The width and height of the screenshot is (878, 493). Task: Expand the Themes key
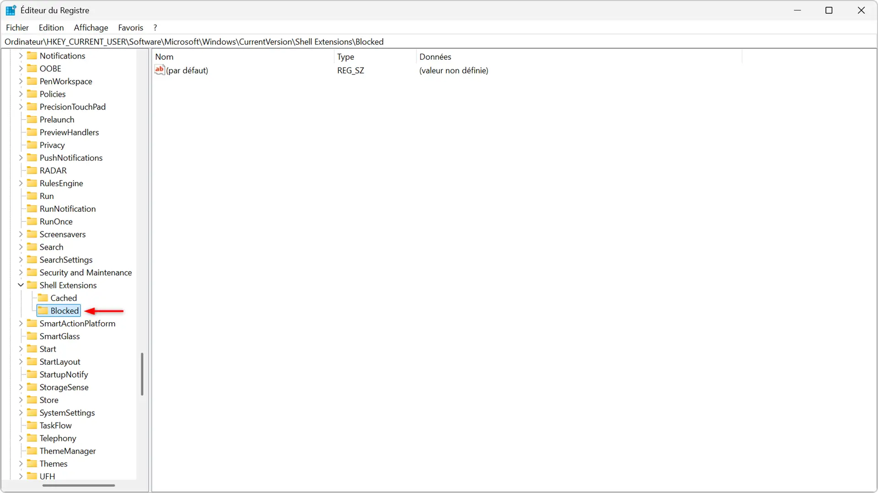coord(21,464)
